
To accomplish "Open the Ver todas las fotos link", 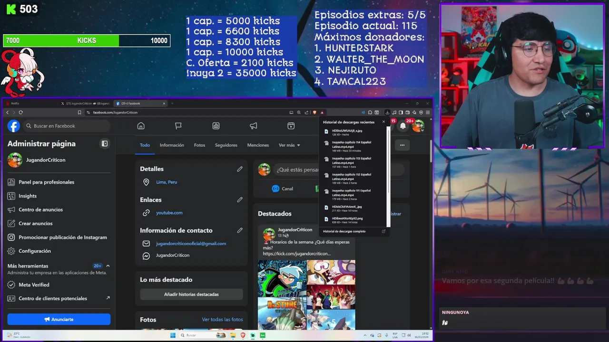I will pos(222,320).
